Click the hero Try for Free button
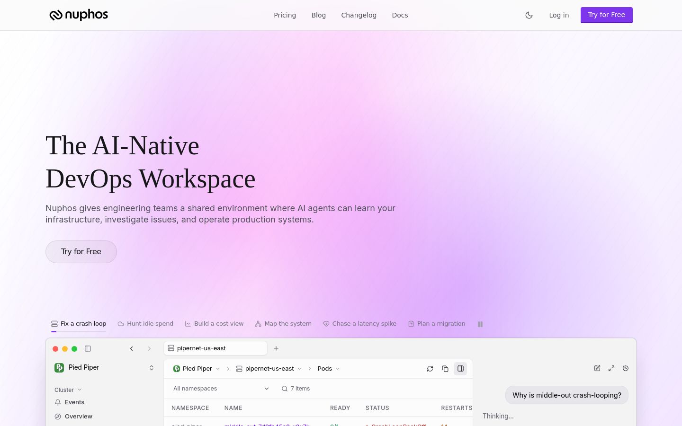This screenshot has width=682, height=426. click(x=81, y=252)
